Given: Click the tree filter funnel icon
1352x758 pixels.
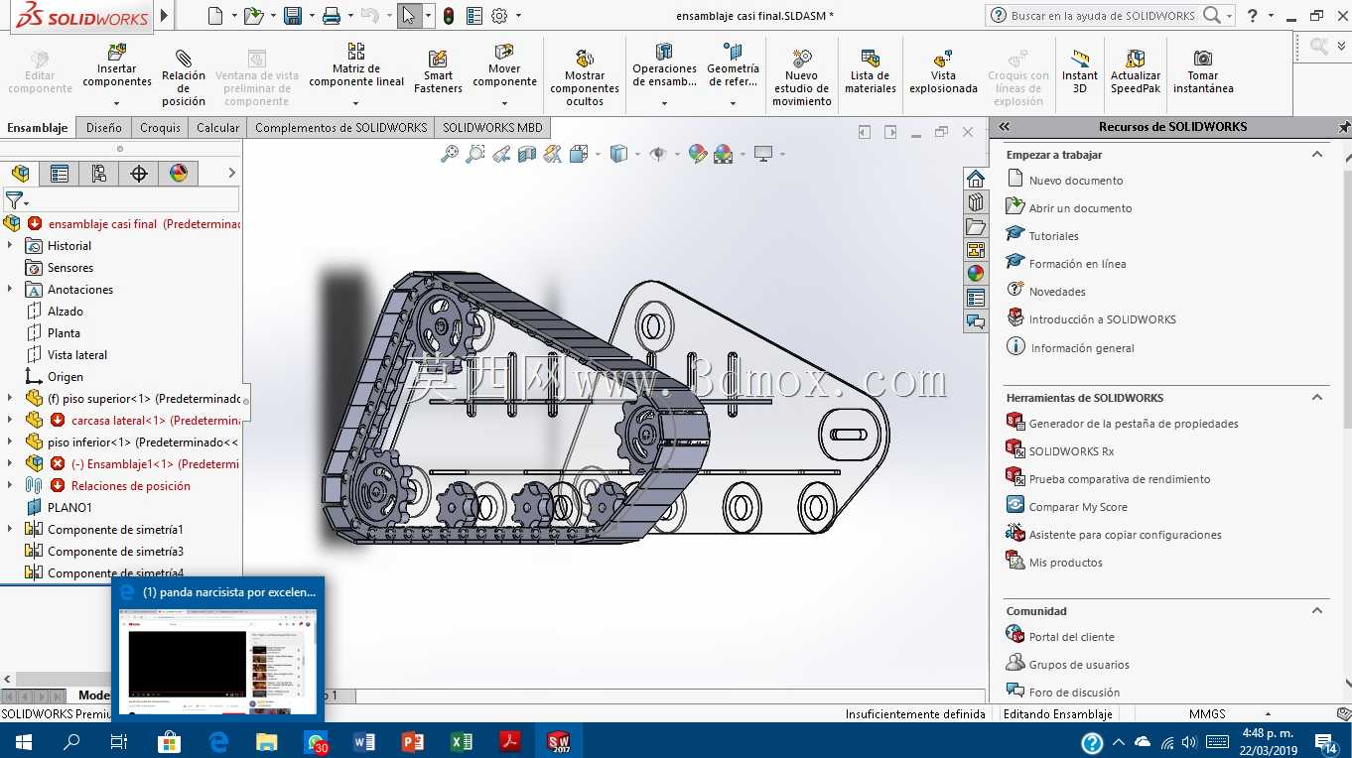Looking at the screenshot, I should (x=14, y=200).
